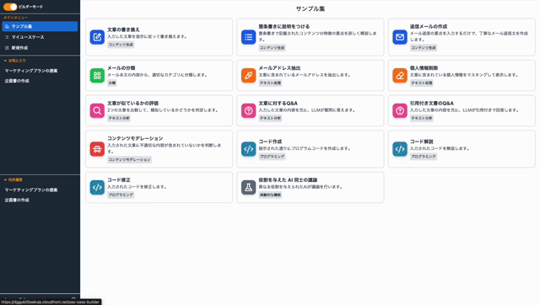The image size is (540, 305).
Task: Click the 文章が似ているかの評価 magnifier icon
Action: 97,110
